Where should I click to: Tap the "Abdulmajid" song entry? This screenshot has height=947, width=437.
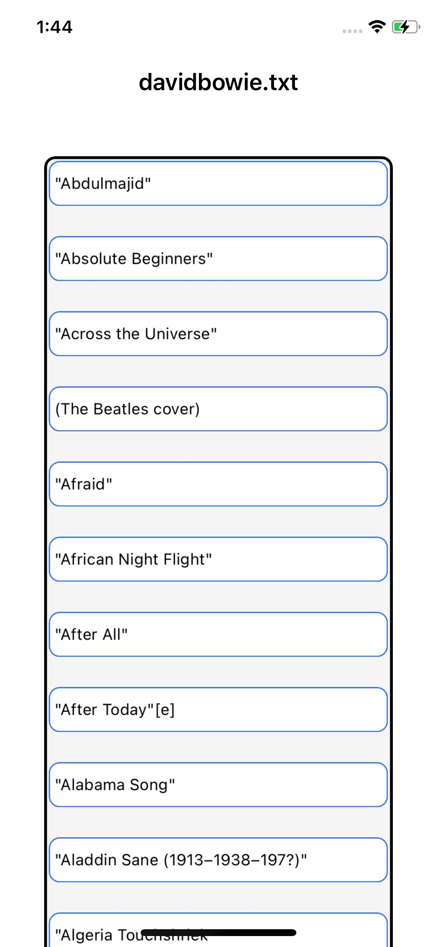click(x=218, y=184)
